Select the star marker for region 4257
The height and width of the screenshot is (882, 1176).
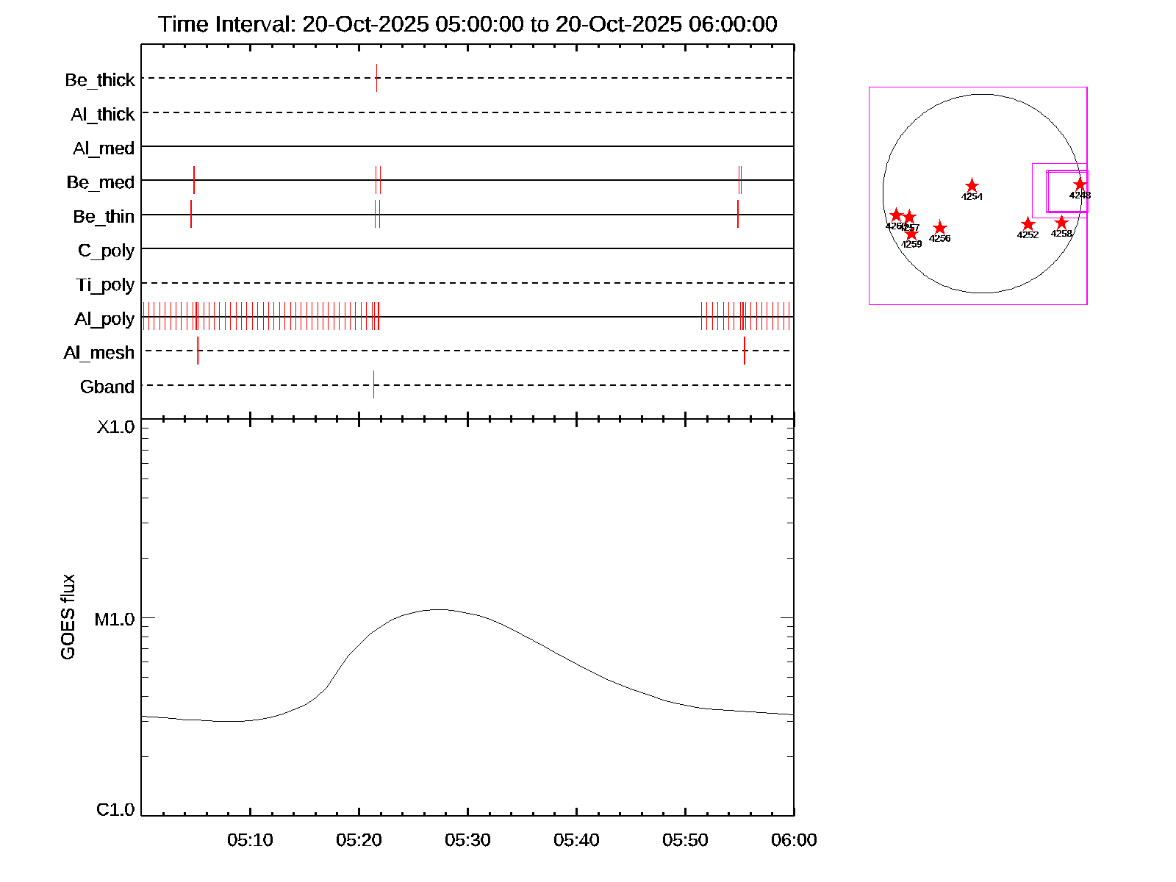click(x=909, y=218)
